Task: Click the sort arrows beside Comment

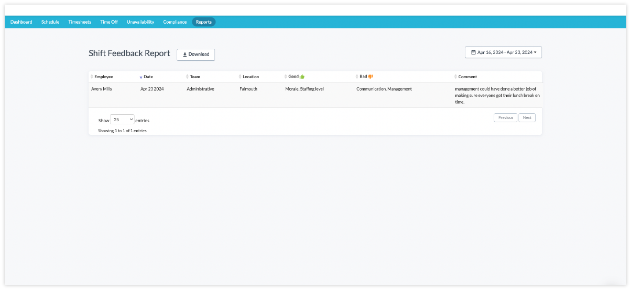Action: pos(455,77)
